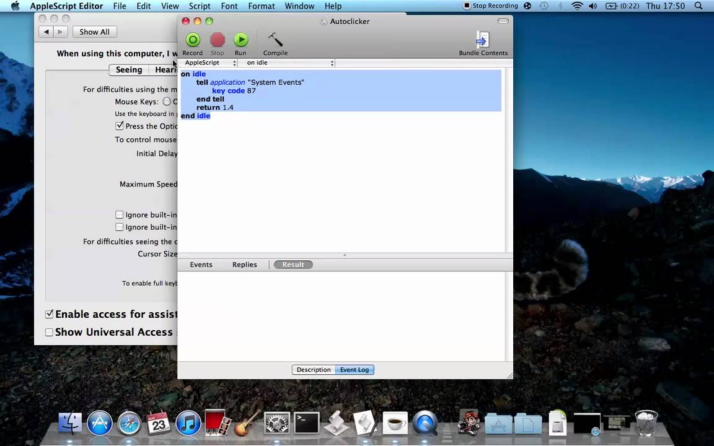This screenshot has height=446, width=714.
Task: Run the Autoclicker script
Action: 240,44
